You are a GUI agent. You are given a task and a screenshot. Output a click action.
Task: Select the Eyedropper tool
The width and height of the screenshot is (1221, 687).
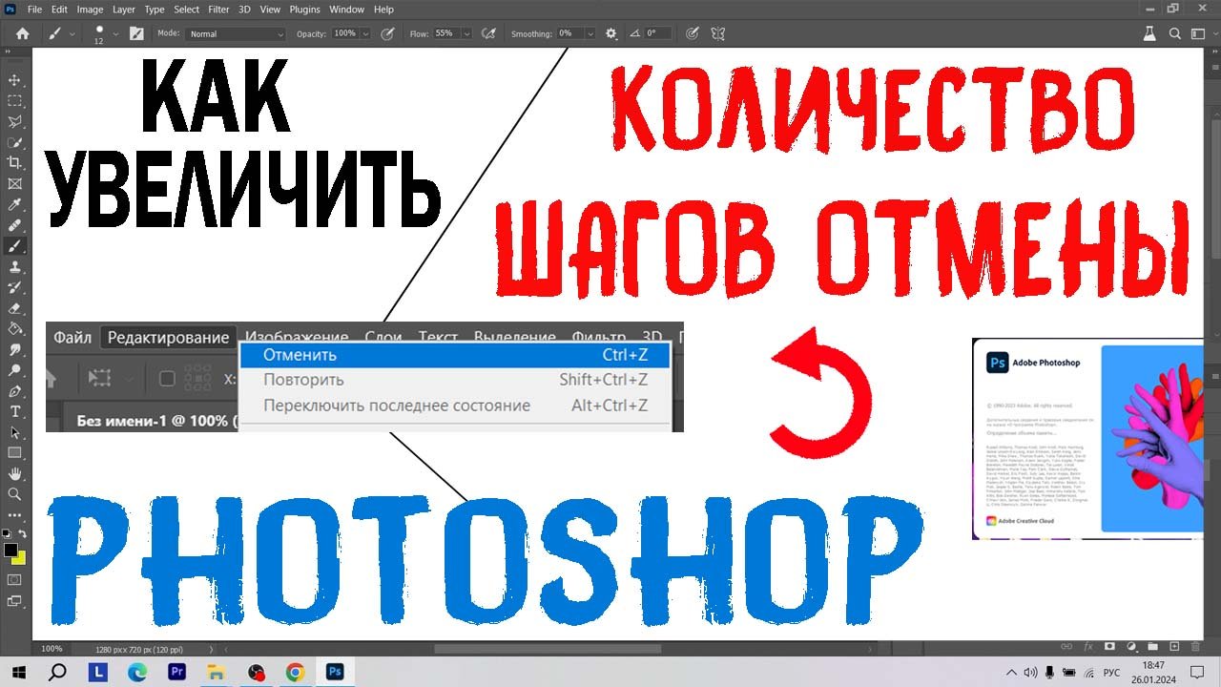pyautogui.click(x=14, y=205)
